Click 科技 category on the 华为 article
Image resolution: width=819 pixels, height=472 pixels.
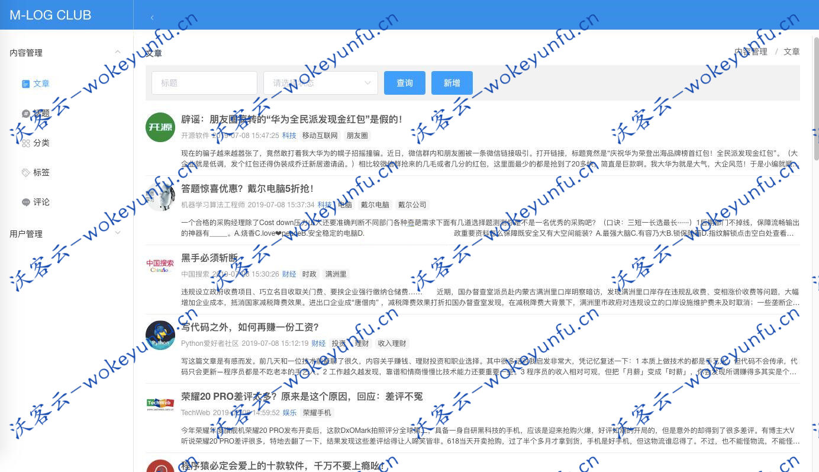289,136
